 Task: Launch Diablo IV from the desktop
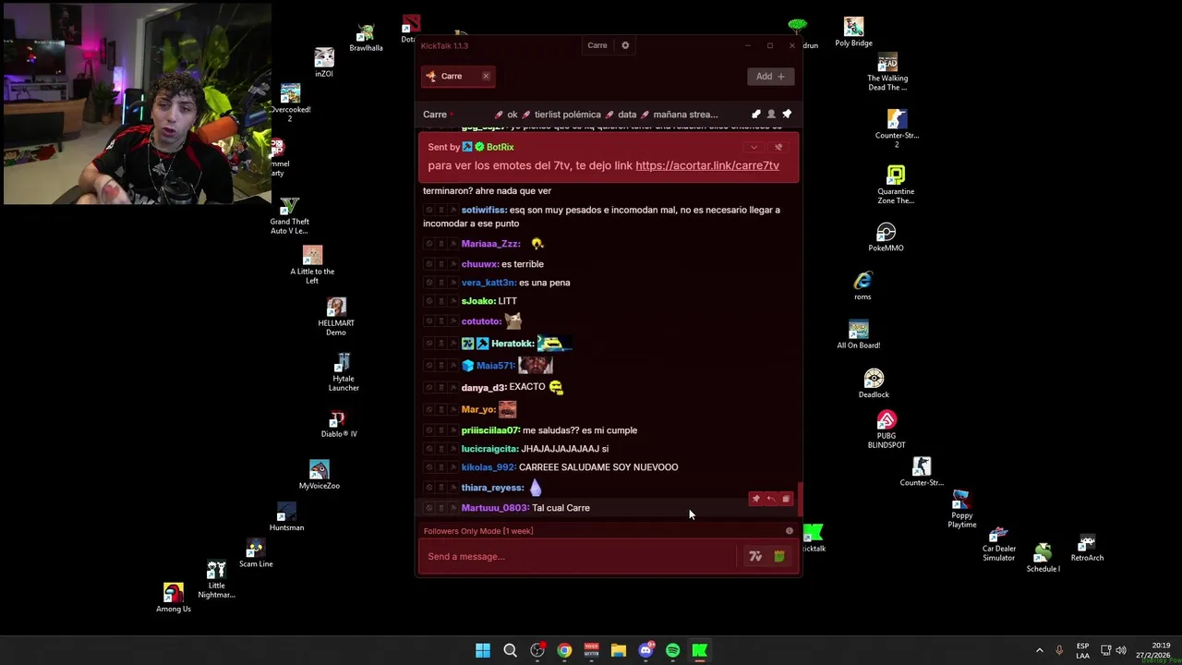pyautogui.click(x=339, y=425)
